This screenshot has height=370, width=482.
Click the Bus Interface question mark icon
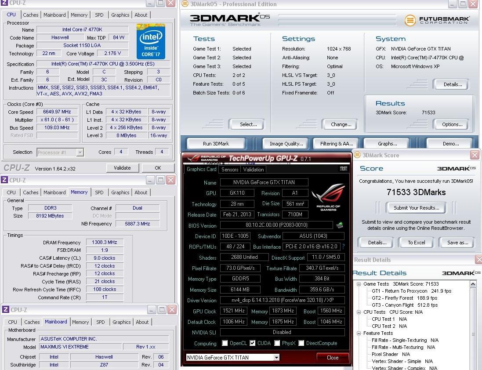tap(343, 247)
